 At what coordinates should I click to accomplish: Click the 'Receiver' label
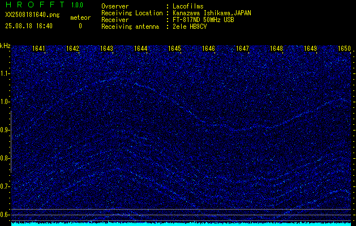coord(115,20)
